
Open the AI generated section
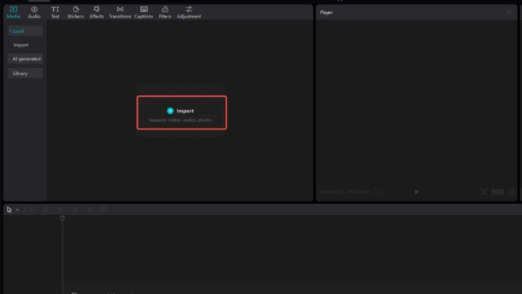coord(25,59)
